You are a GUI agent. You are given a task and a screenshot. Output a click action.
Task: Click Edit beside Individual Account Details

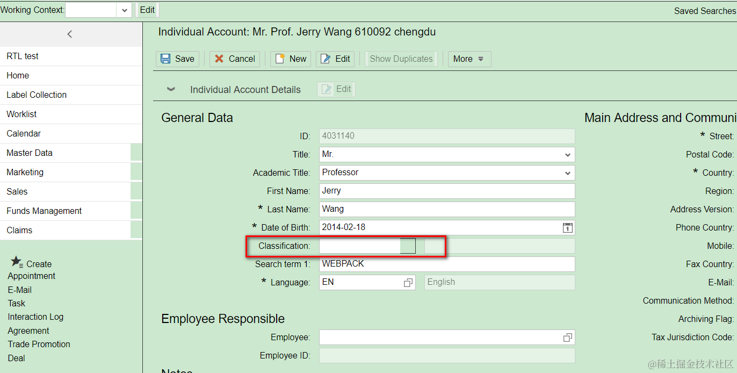point(336,89)
